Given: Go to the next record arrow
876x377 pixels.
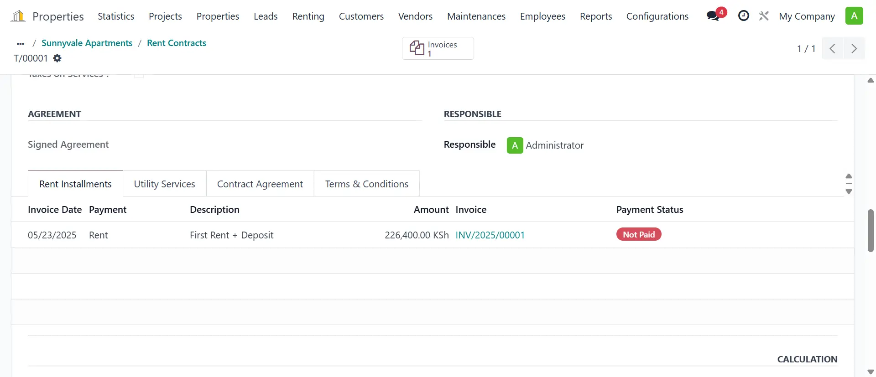Looking at the screenshot, I should pos(854,49).
